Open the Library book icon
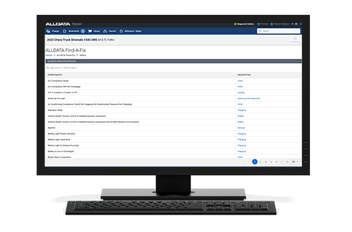Screen dimensions: 352x232 [x=90, y=31]
